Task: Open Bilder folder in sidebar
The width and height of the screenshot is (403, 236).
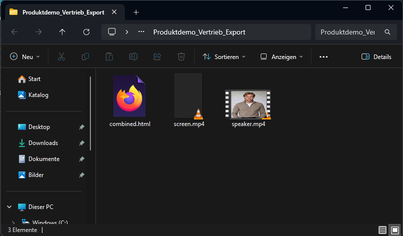Action: click(x=31, y=175)
